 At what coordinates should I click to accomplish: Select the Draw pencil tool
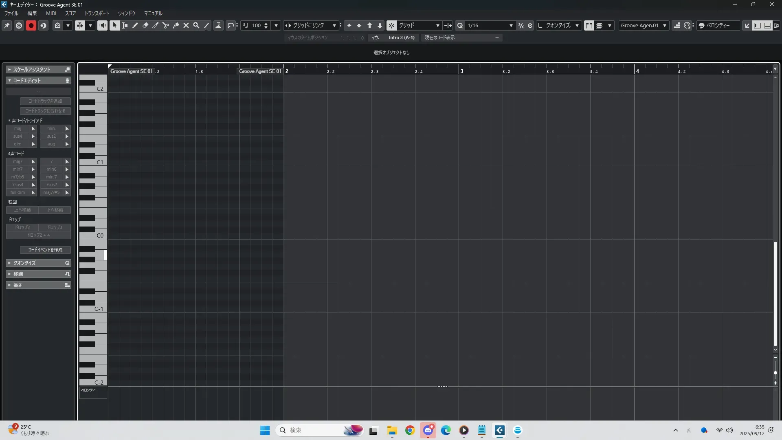(135, 25)
